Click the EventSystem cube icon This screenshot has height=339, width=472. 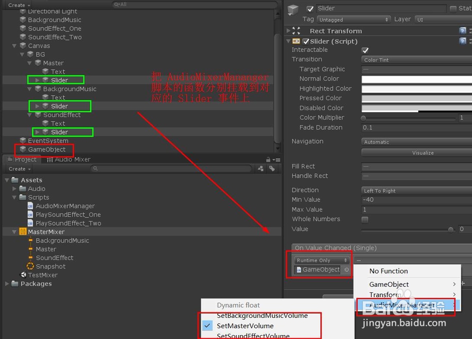pyautogui.click(x=23, y=140)
